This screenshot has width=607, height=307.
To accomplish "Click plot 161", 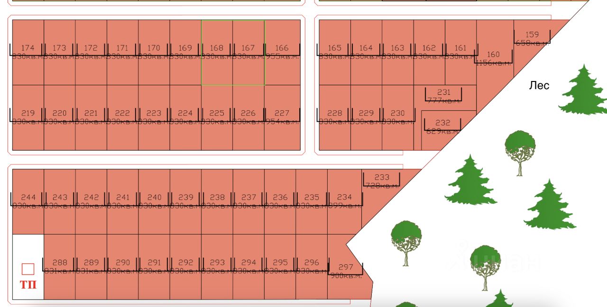I will (x=460, y=52).
